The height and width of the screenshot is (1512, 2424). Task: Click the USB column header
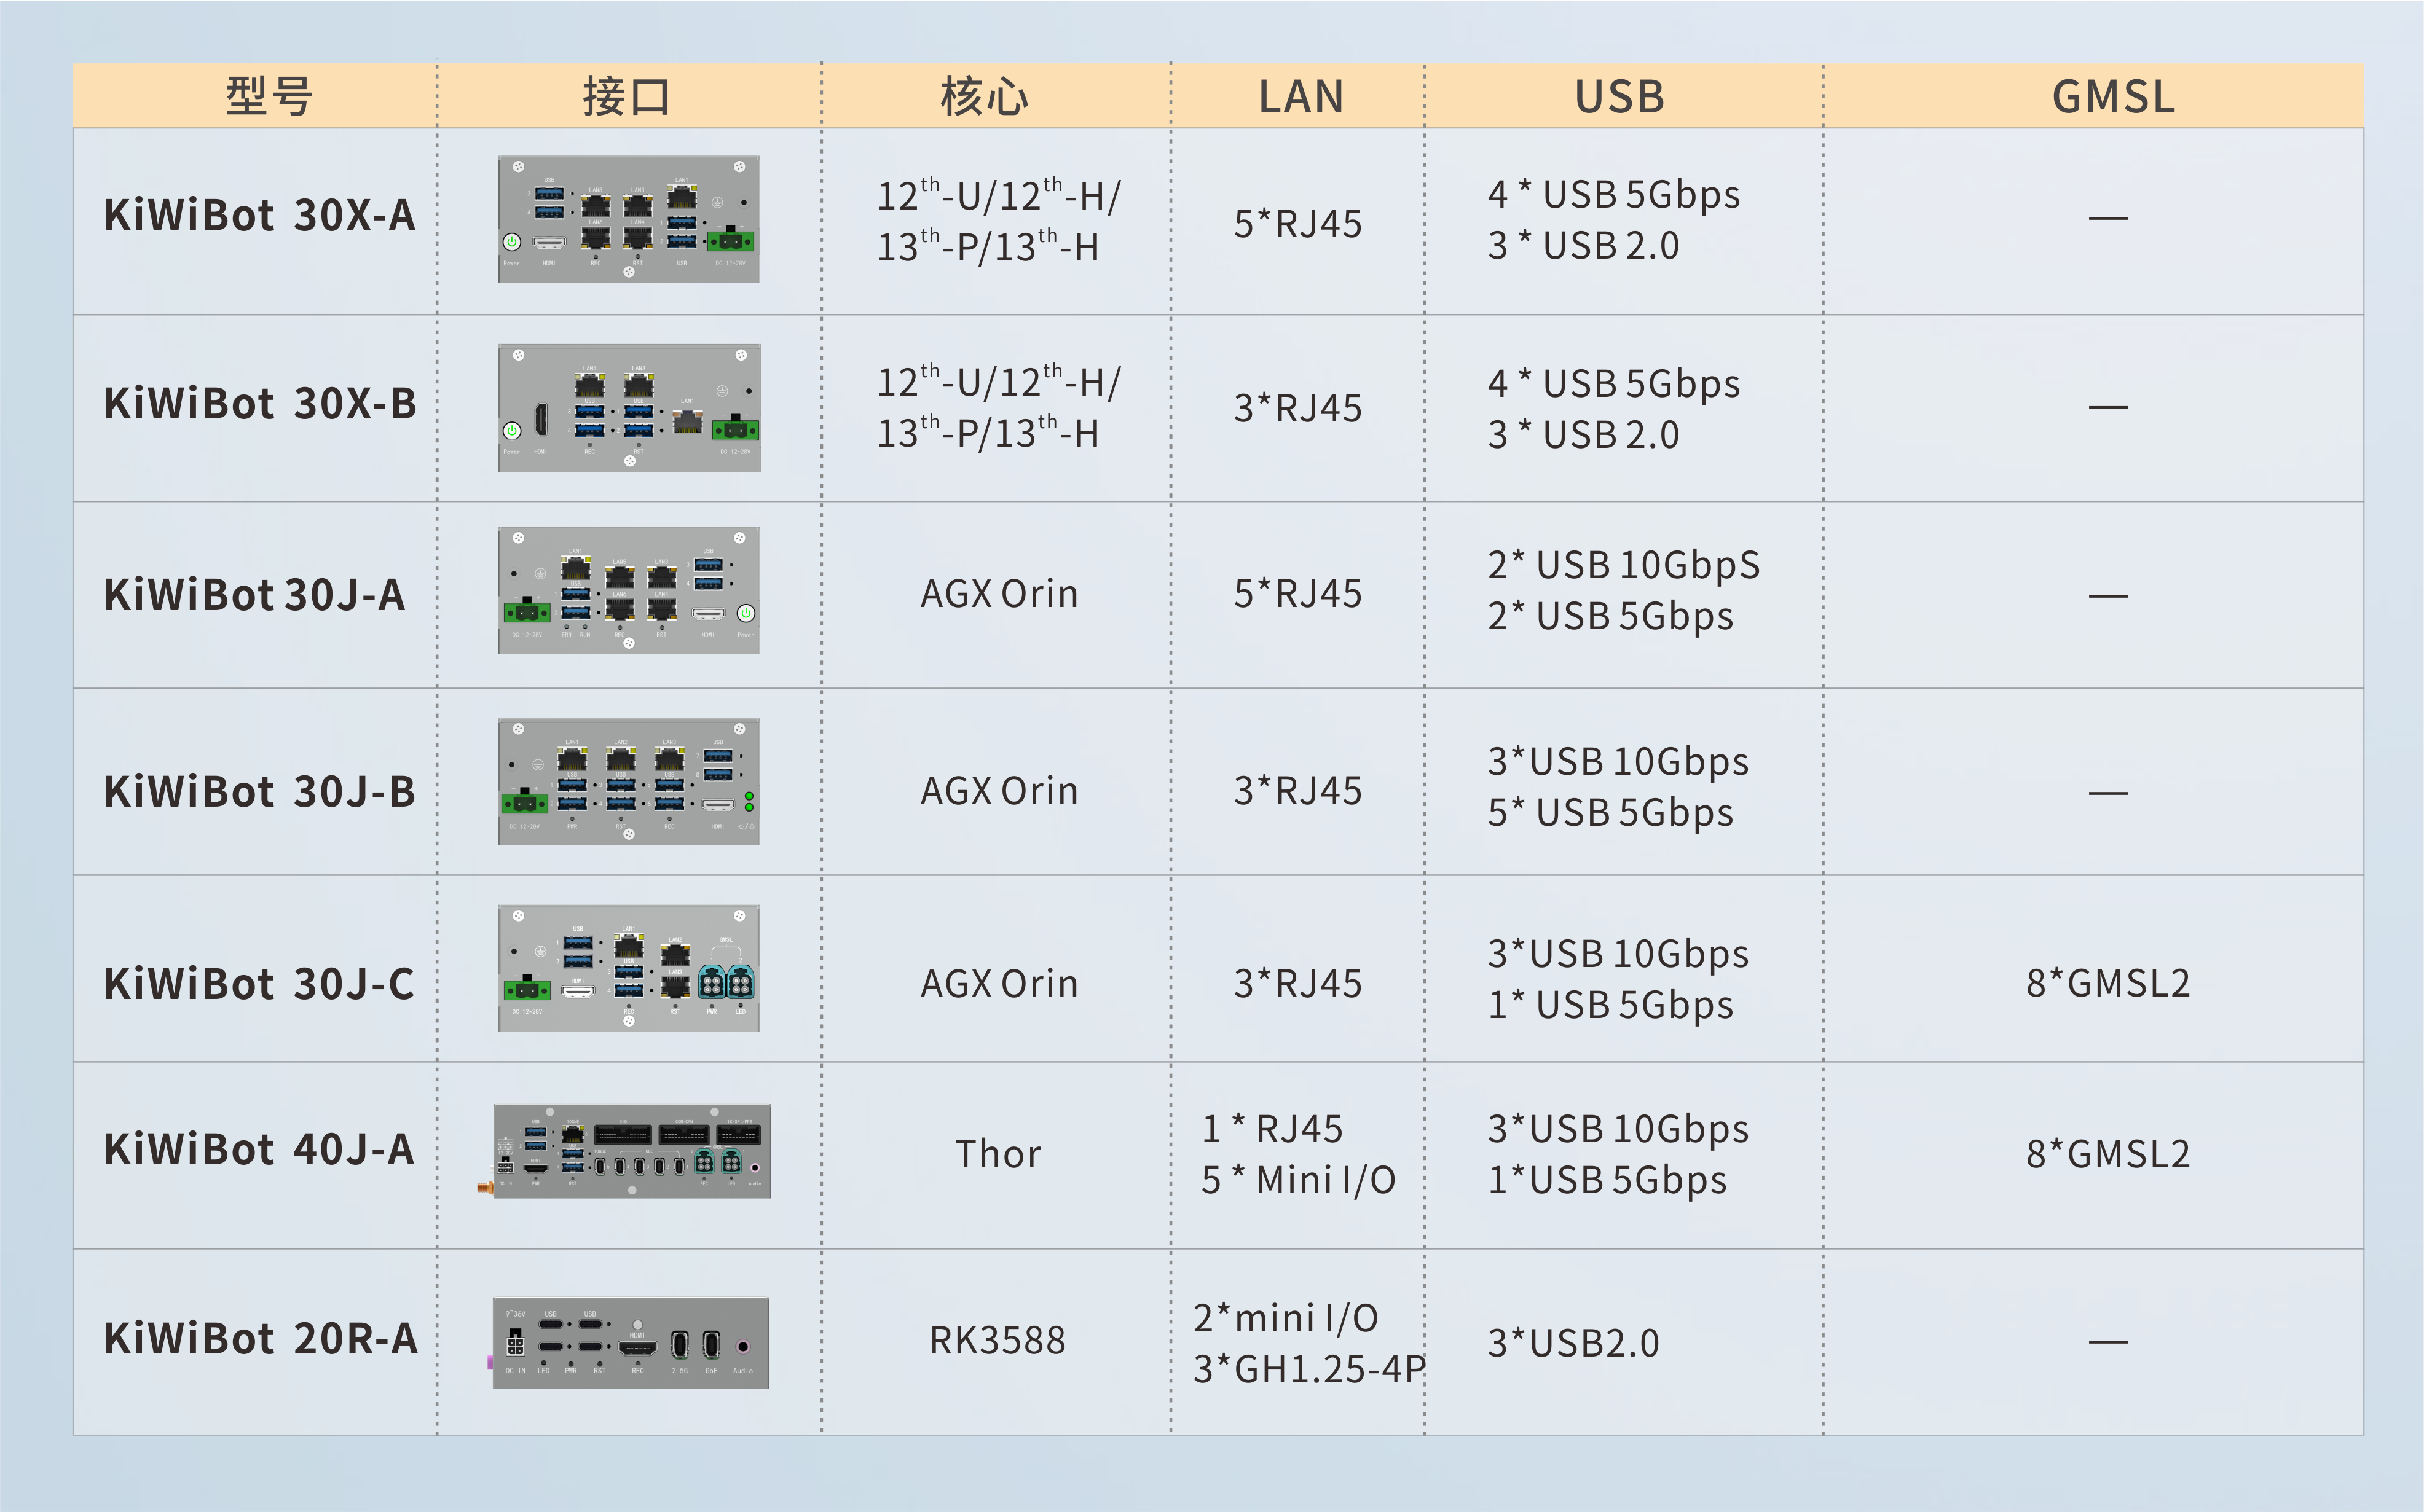[1619, 97]
